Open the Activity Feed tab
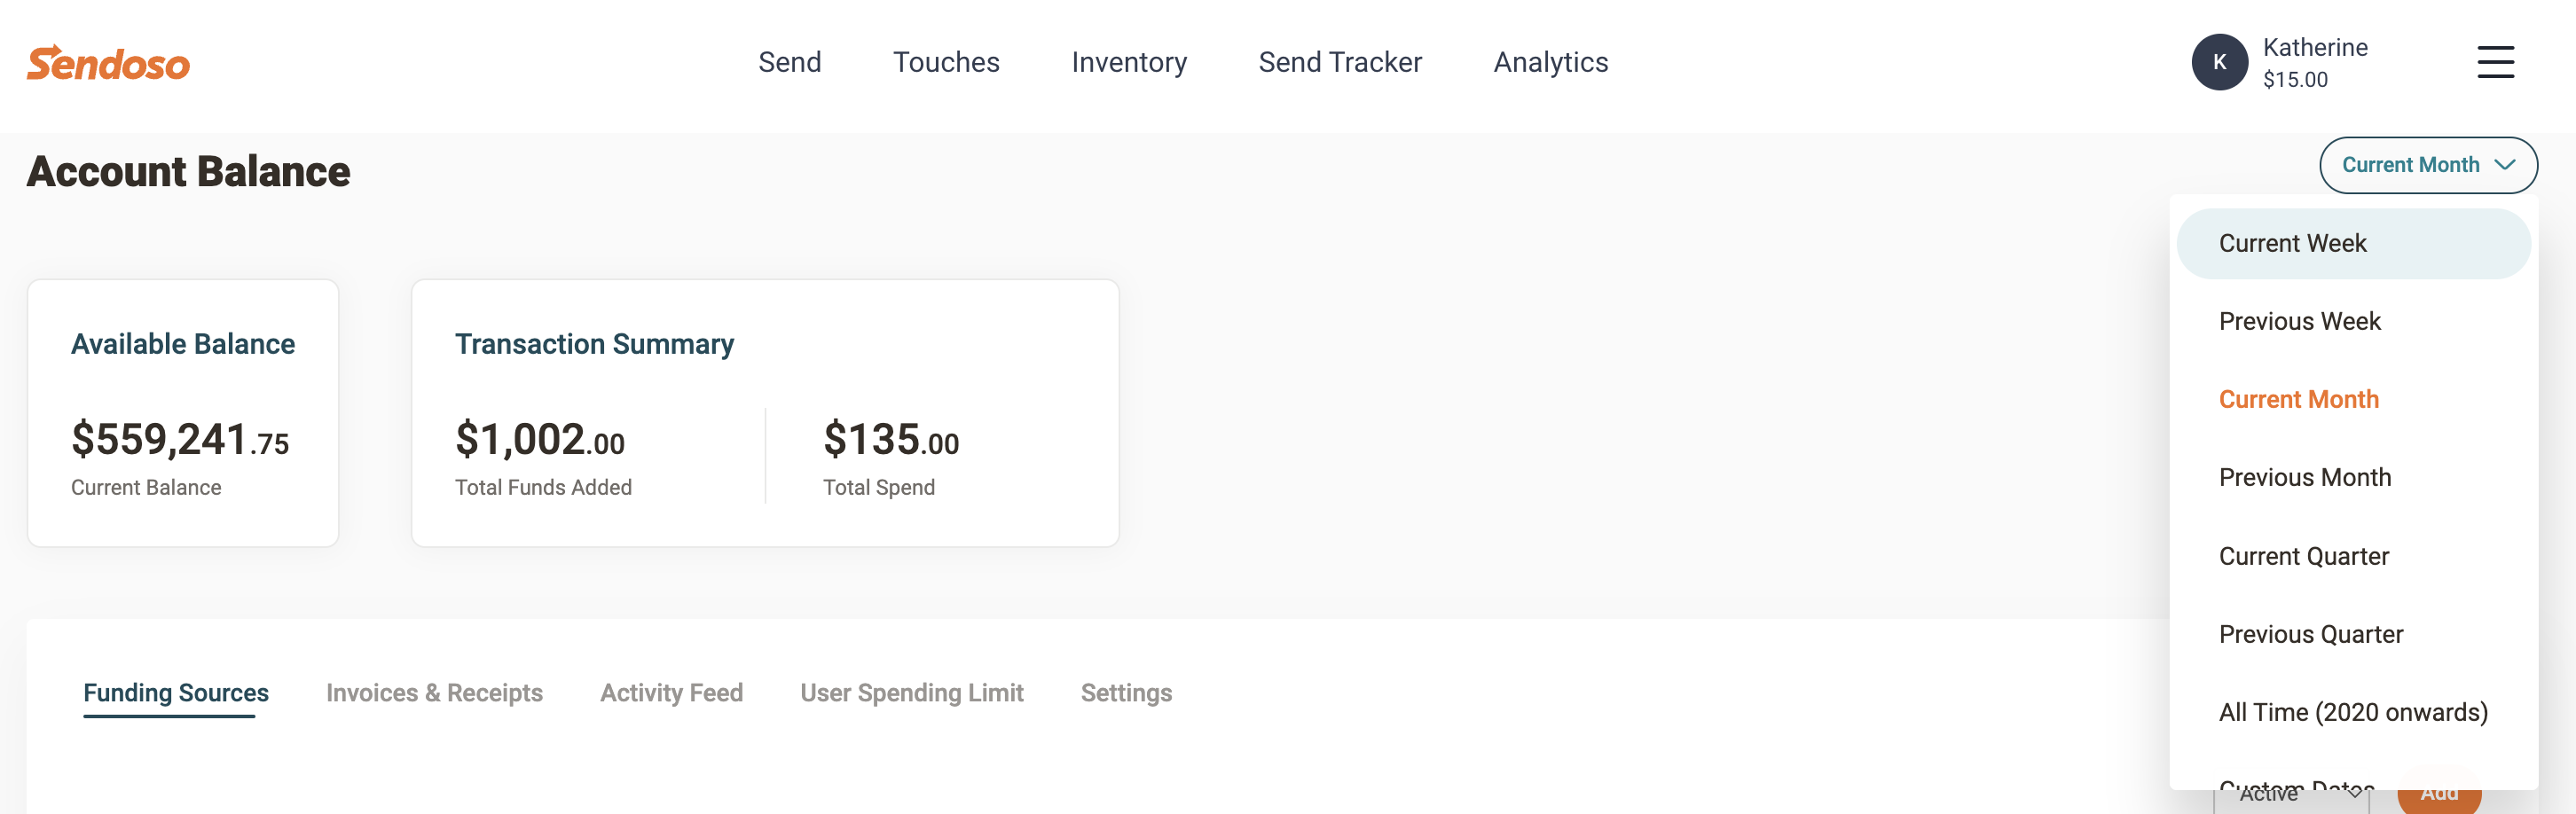 tap(671, 693)
